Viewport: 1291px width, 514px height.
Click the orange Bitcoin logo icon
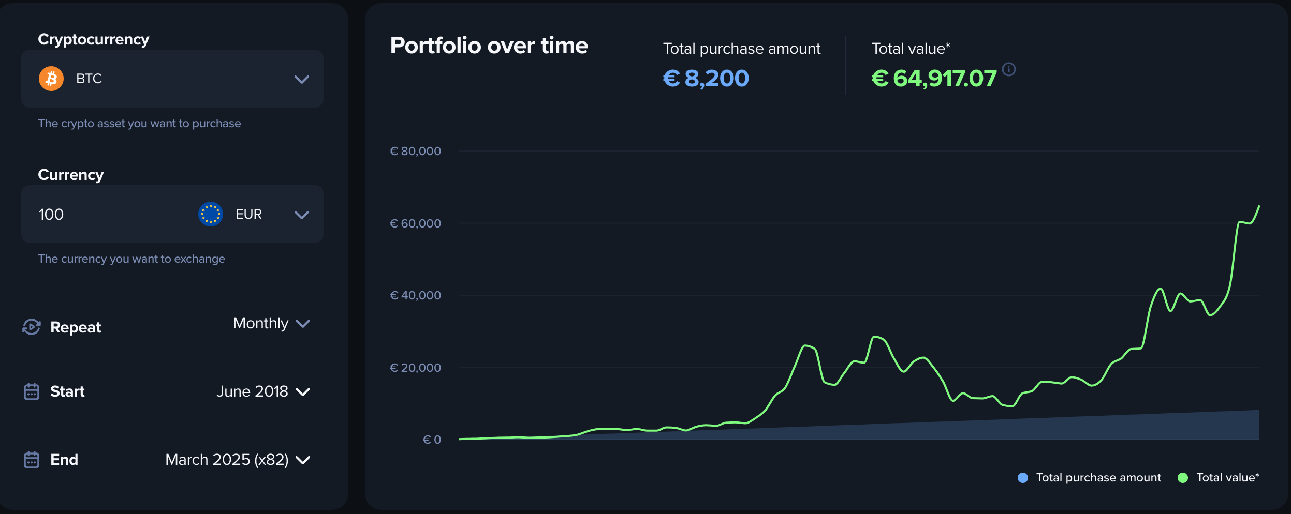pos(51,79)
